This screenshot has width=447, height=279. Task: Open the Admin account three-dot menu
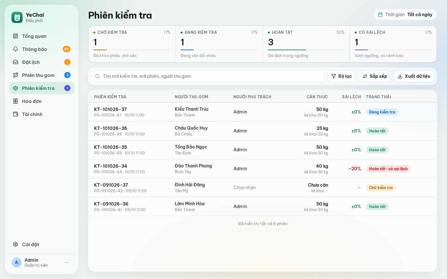66,263
